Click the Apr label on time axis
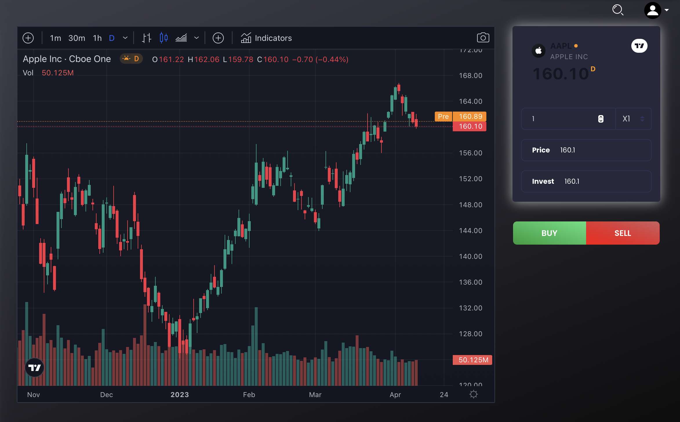Image resolution: width=680 pixels, height=422 pixels. [395, 394]
